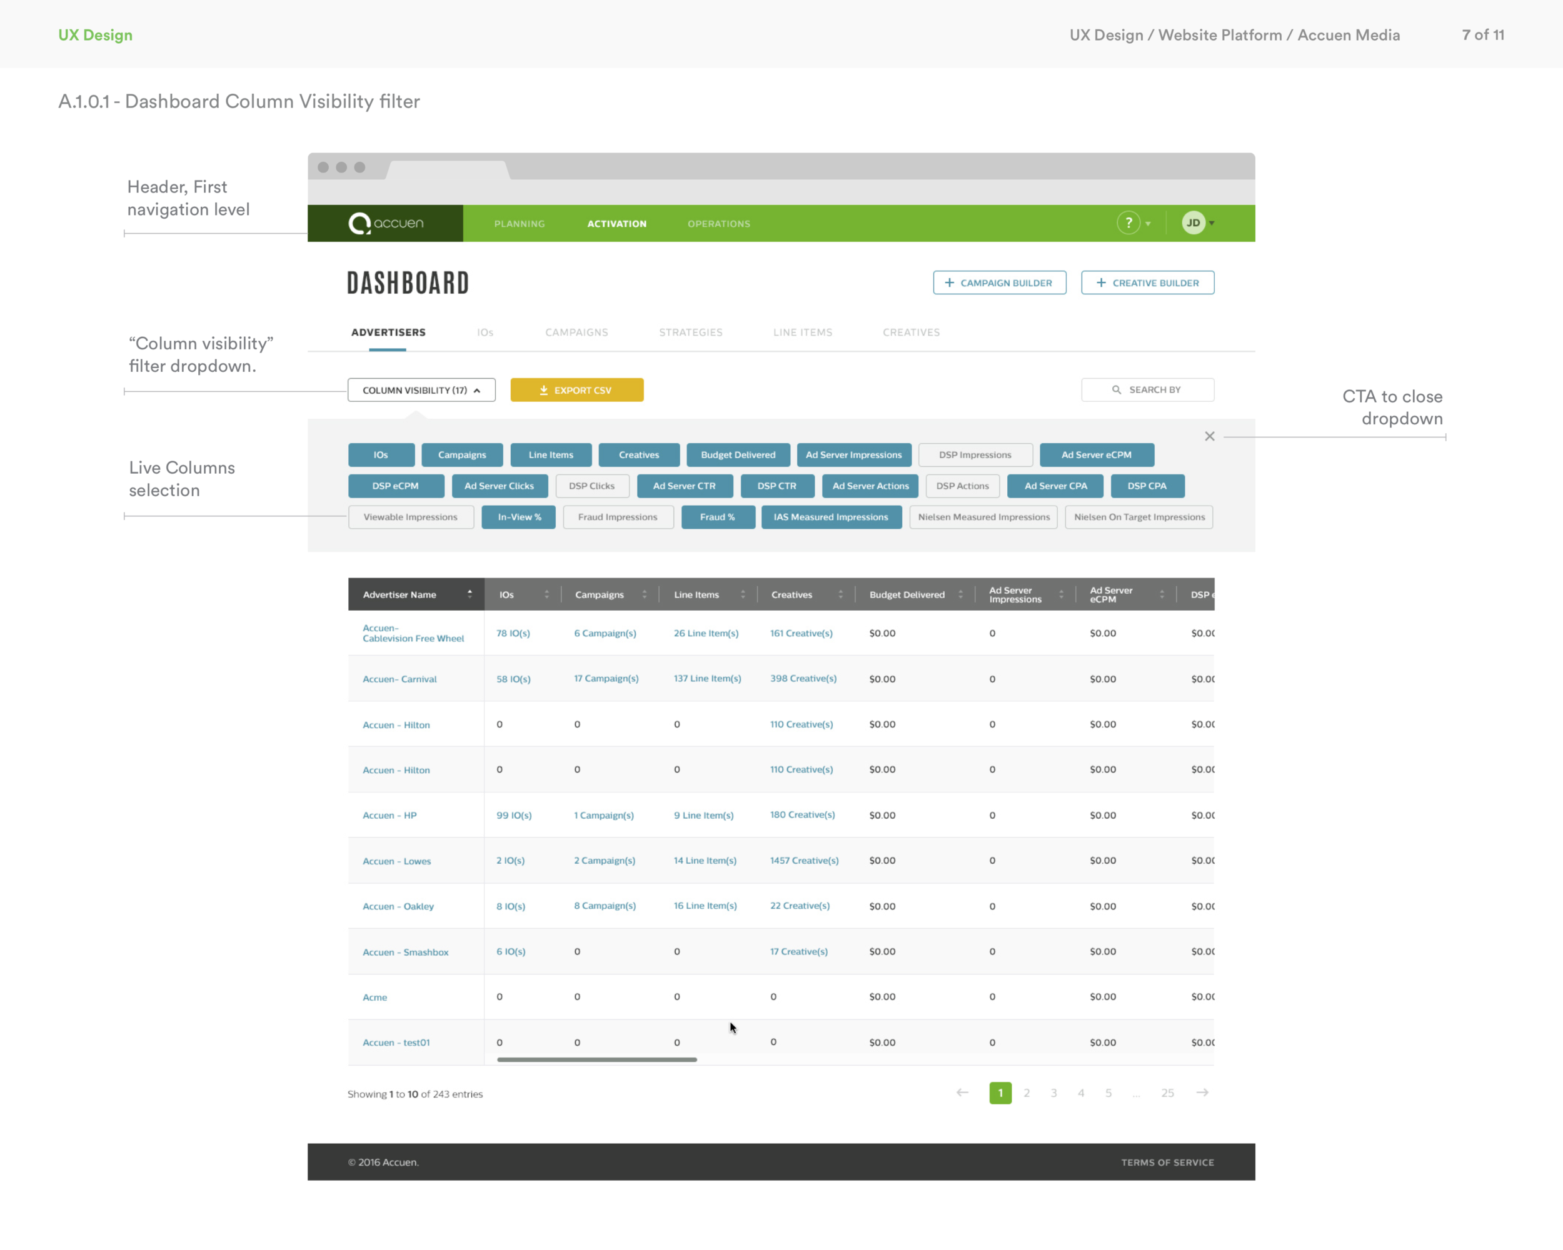1563x1250 pixels.
Task: Switch to the Strategies tab
Action: point(690,332)
